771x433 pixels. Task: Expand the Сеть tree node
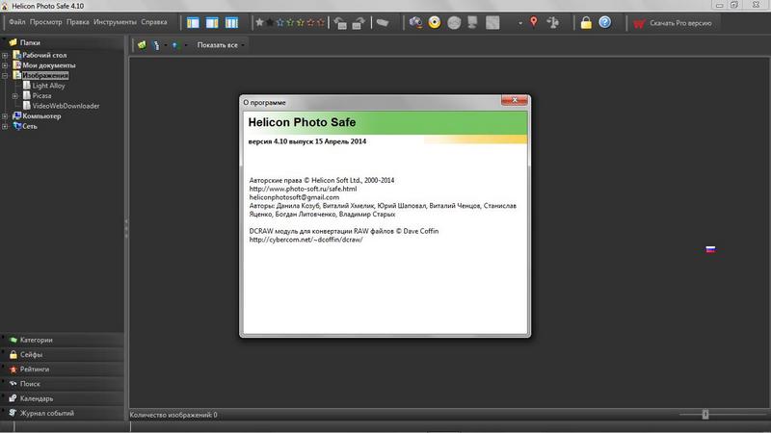tap(5, 127)
